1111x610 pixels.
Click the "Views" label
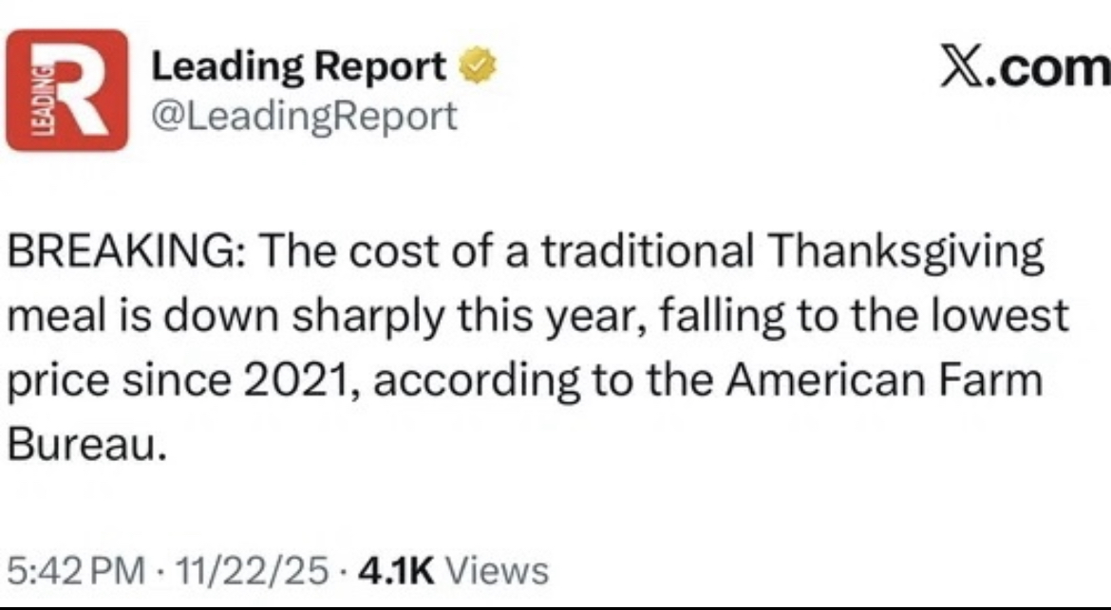(497, 570)
